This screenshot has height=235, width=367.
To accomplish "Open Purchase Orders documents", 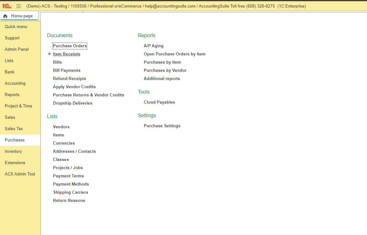I will pyautogui.click(x=70, y=46).
